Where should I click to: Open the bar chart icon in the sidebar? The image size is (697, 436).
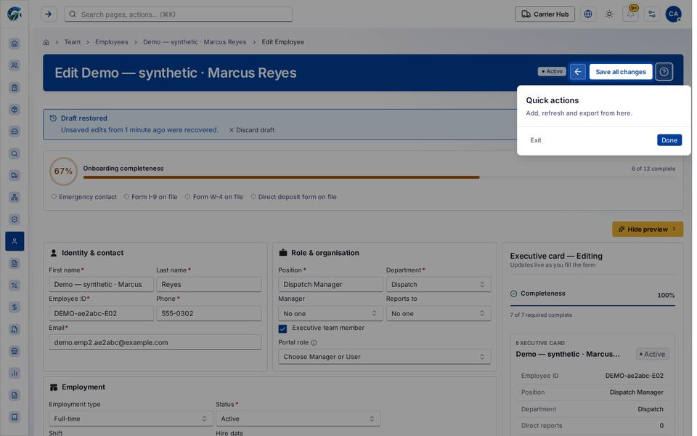click(15, 373)
